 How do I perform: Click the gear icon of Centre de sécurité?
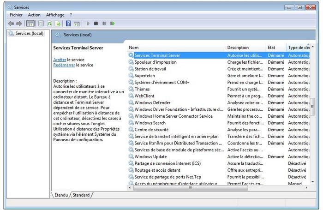(x=131, y=129)
